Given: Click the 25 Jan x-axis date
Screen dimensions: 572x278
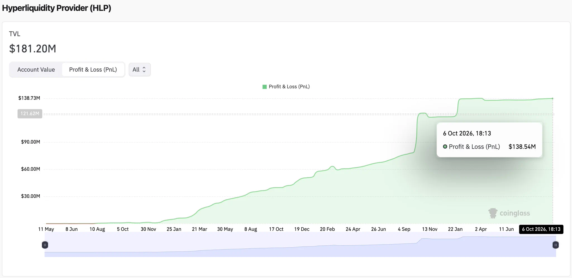Looking at the screenshot, I should 174,229.
